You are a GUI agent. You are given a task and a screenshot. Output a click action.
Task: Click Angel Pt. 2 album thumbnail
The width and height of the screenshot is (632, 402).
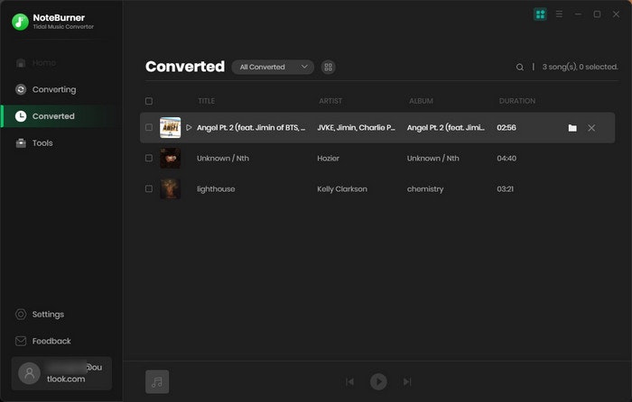coord(170,128)
